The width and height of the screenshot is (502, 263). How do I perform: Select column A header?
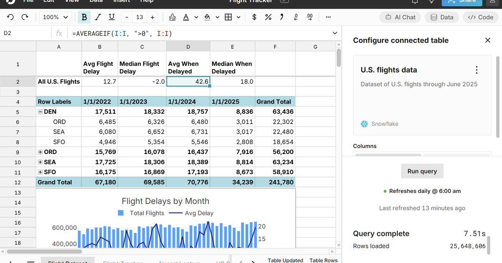pyautogui.click(x=59, y=47)
